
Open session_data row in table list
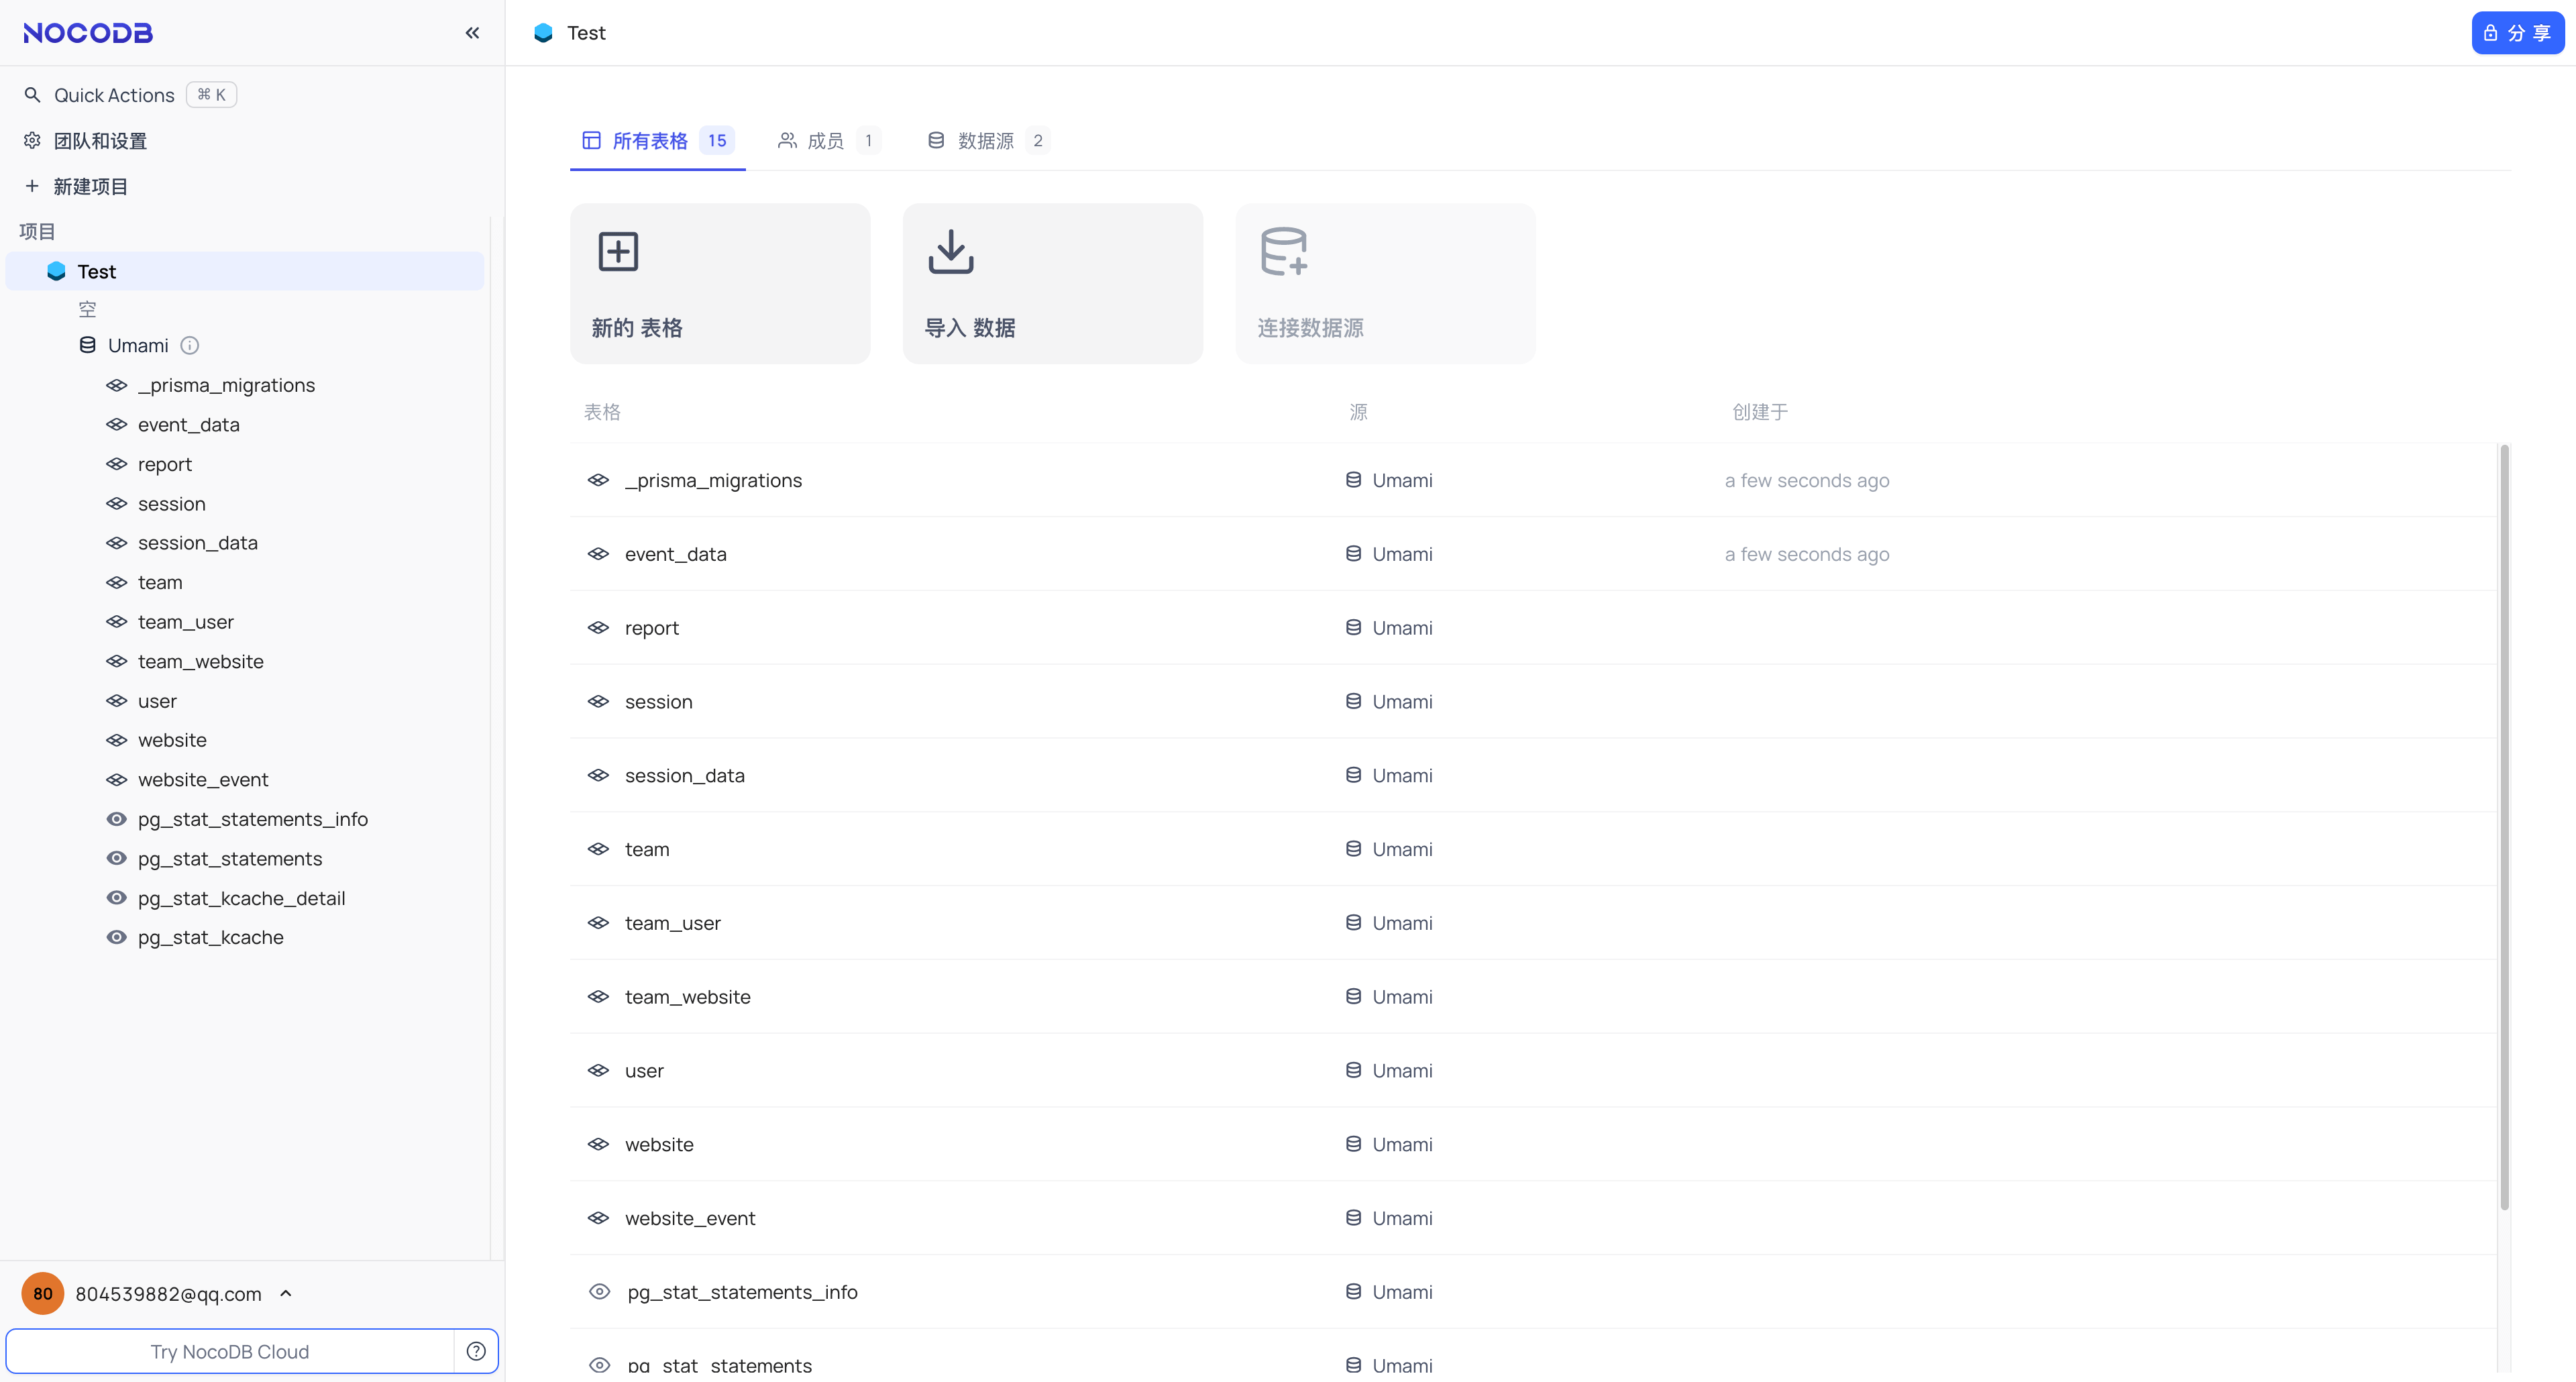point(1533,775)
